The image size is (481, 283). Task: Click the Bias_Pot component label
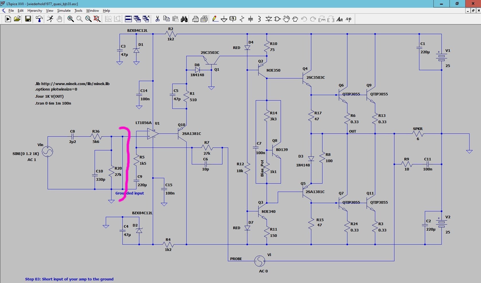262,168
